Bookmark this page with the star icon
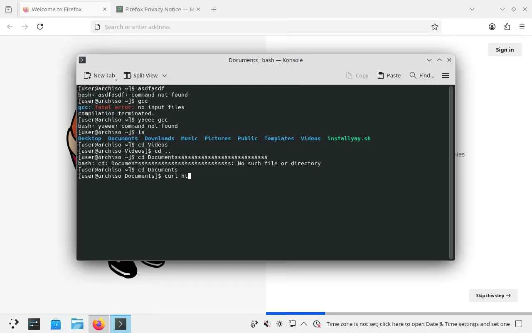The width and height of the screenshot is (532, 333). point(435,27)
